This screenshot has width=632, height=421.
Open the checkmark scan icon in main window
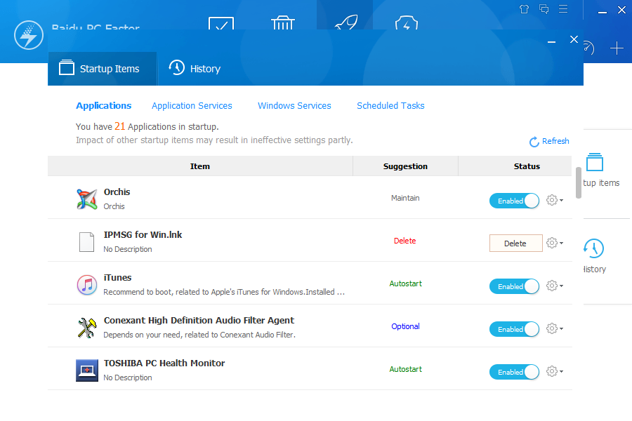pos(221,23)
